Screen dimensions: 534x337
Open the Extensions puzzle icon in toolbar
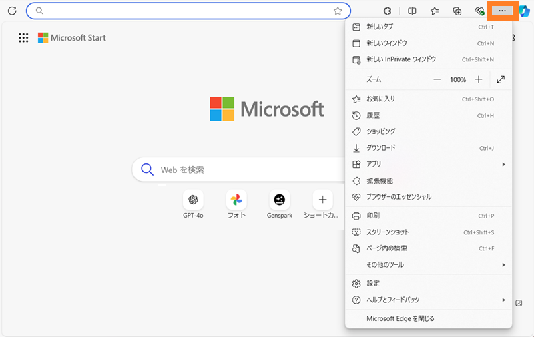(388, 11)
